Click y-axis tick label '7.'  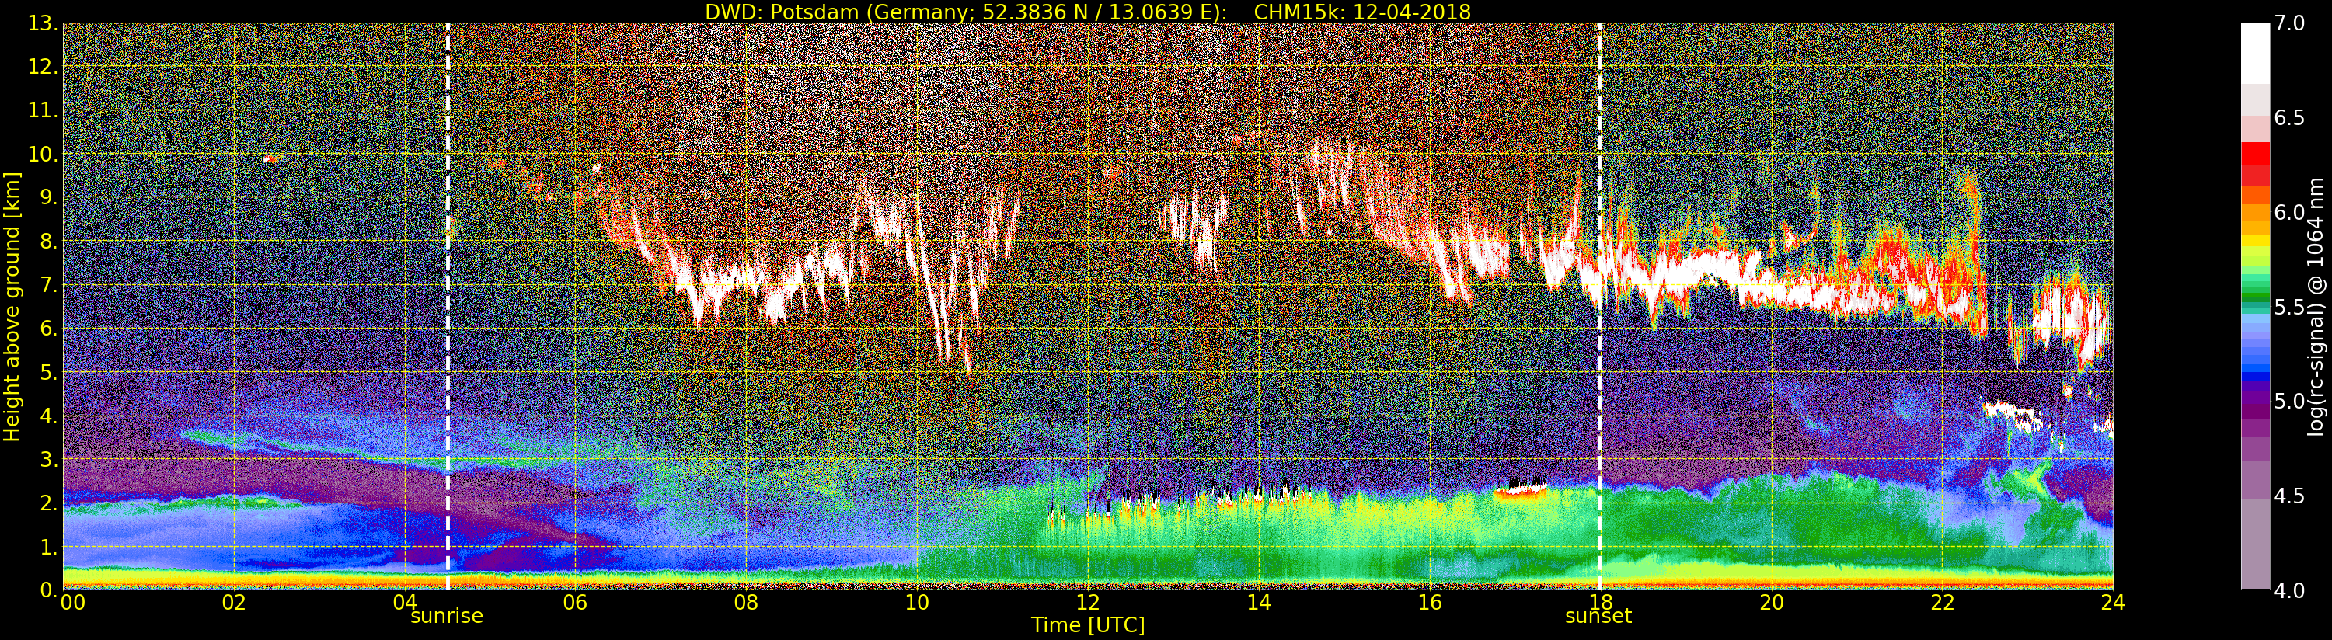pos(48,285)
